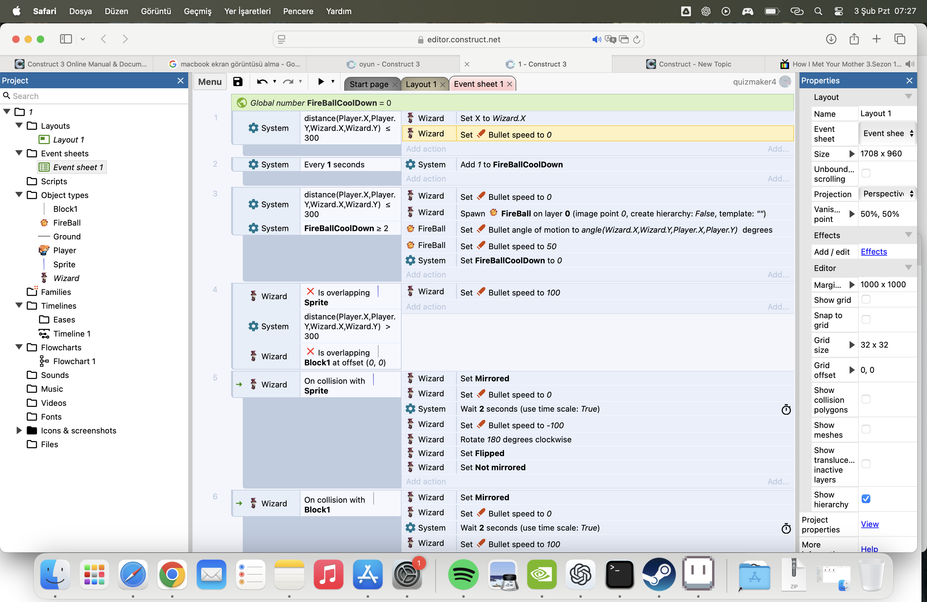This screenshot has height=602, width=927.
Task: Open the Projection dropdown
Action: (x=888, y=194)
